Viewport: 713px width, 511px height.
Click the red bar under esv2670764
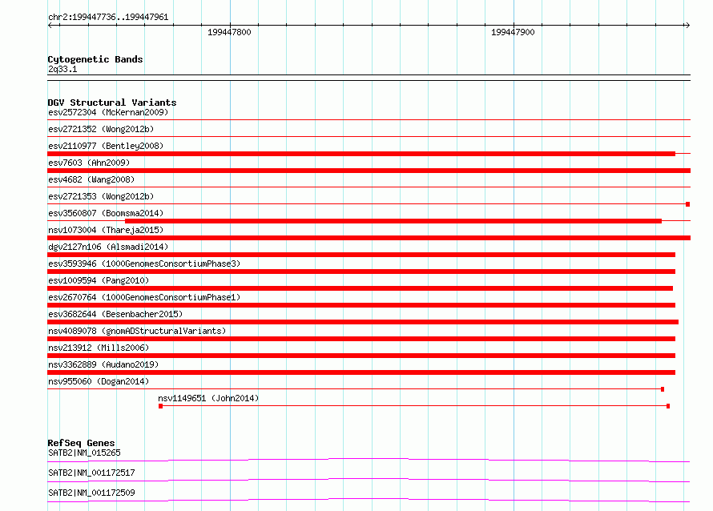coord(361,305)
